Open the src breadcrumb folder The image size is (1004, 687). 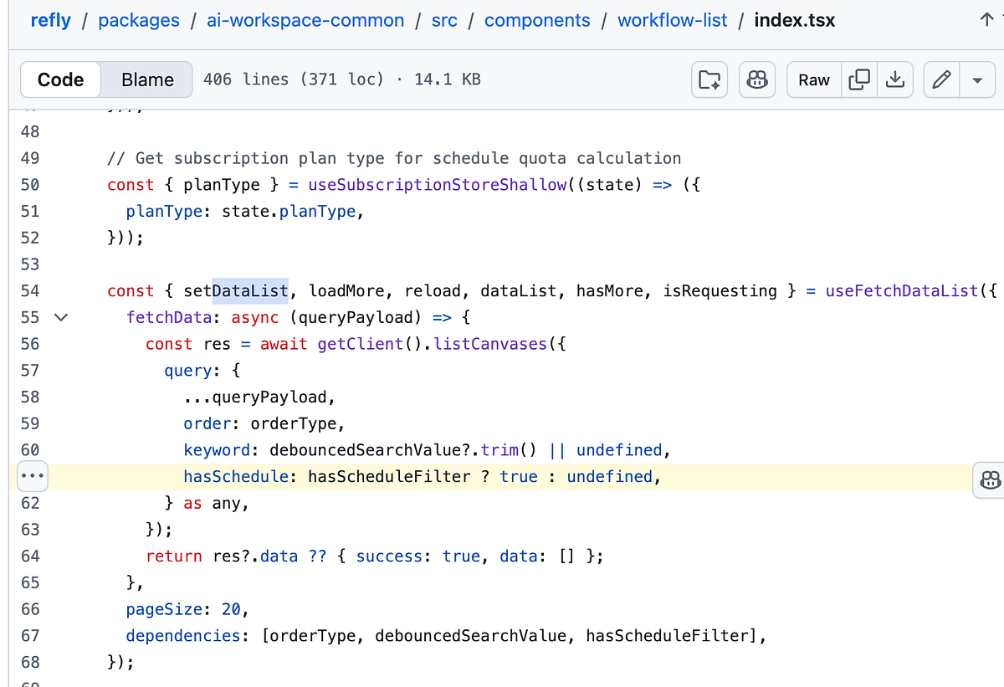tap(444, 20)
